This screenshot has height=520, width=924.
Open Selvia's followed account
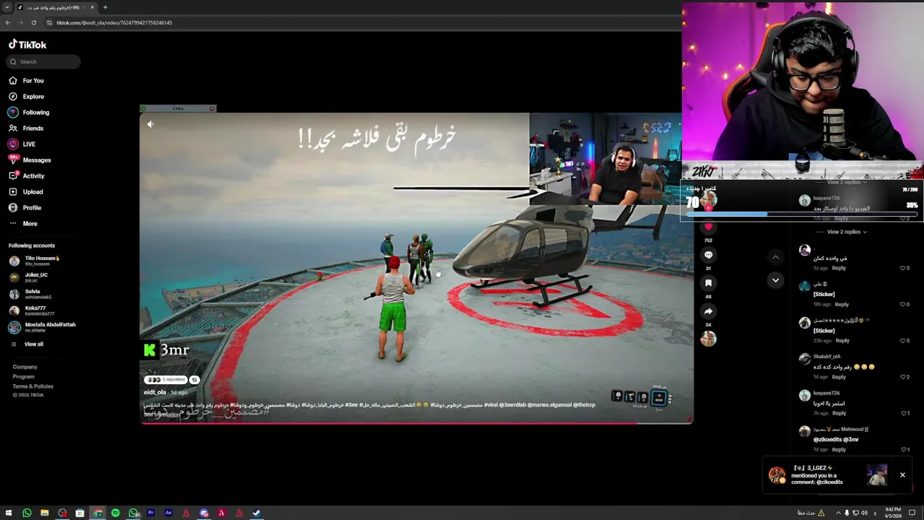(x=30, y=294)
